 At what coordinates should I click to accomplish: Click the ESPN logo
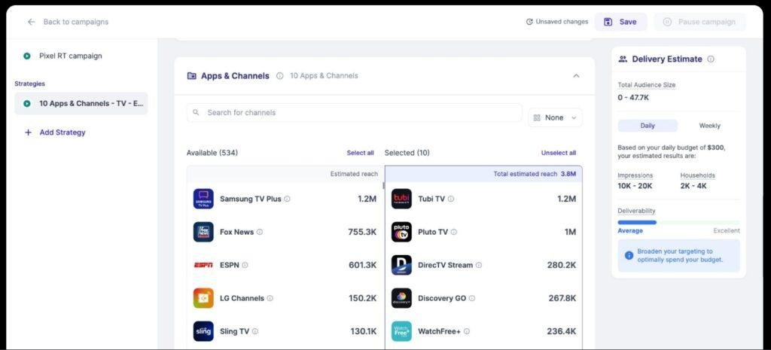click(x=203, y=265)
